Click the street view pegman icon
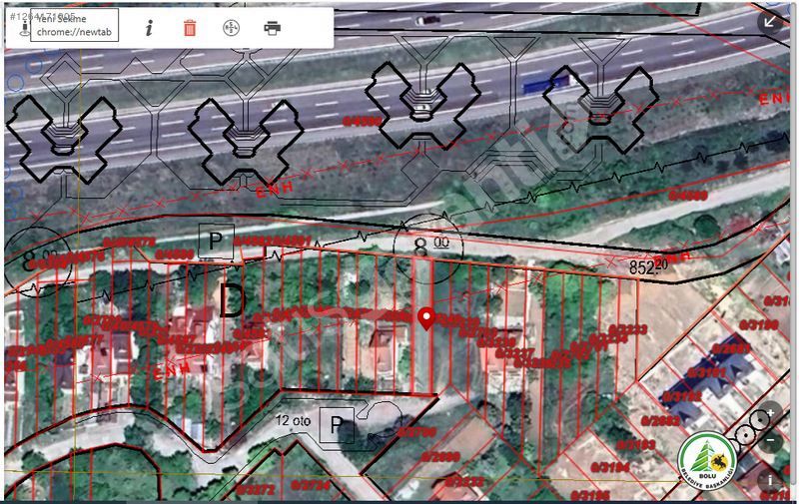Viewport: 799px width, 504px height. (x=24, y=29)
